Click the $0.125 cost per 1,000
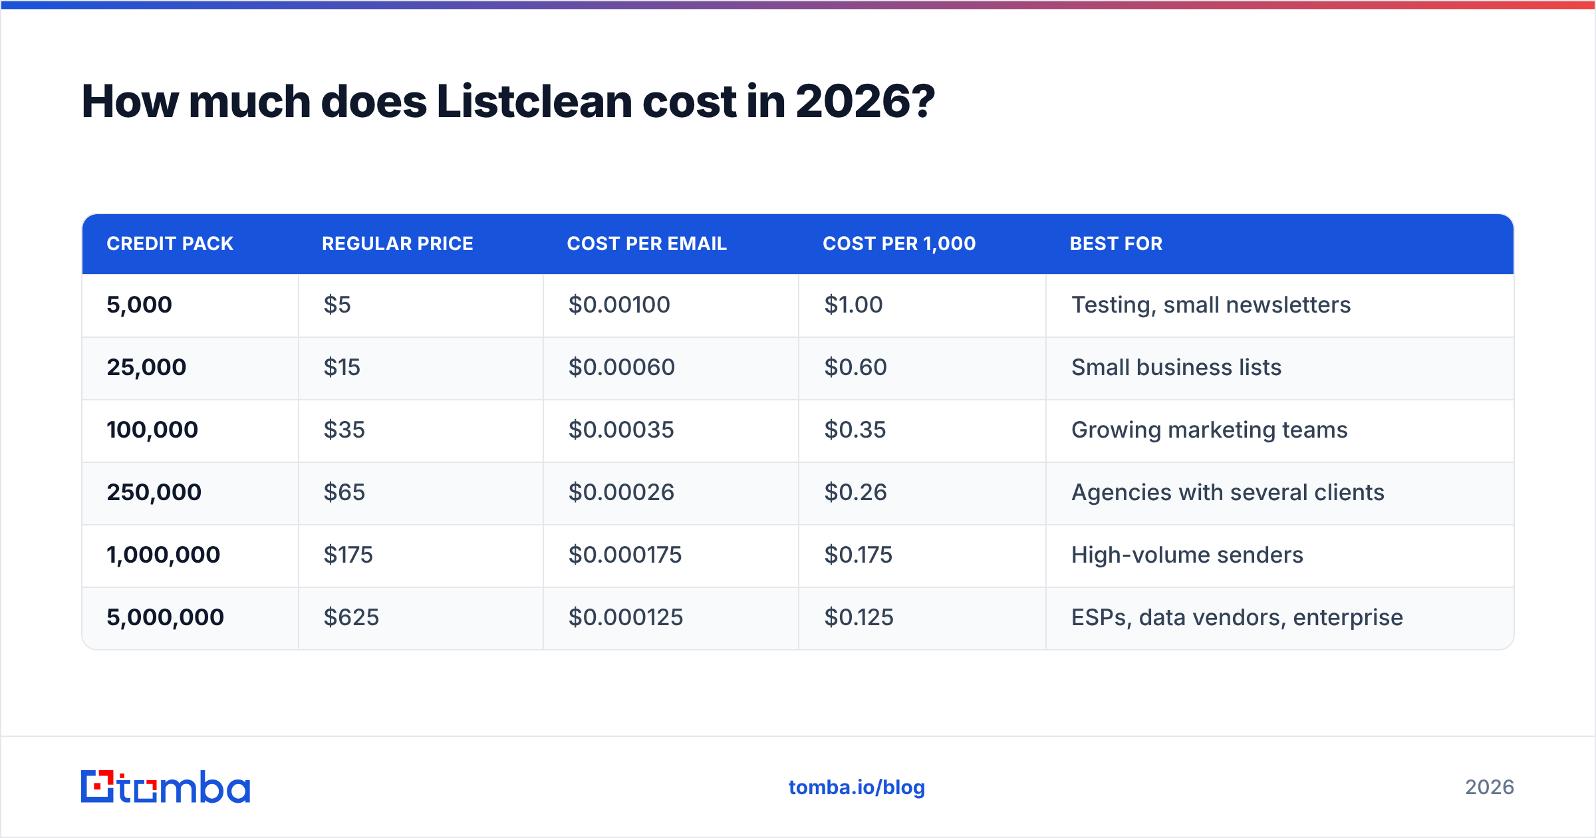 click(x=859, y=617)
